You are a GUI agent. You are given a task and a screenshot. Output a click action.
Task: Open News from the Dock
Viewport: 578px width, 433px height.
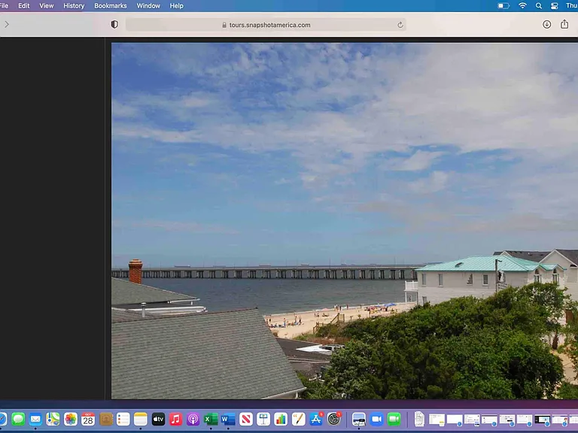coord(246,419)
